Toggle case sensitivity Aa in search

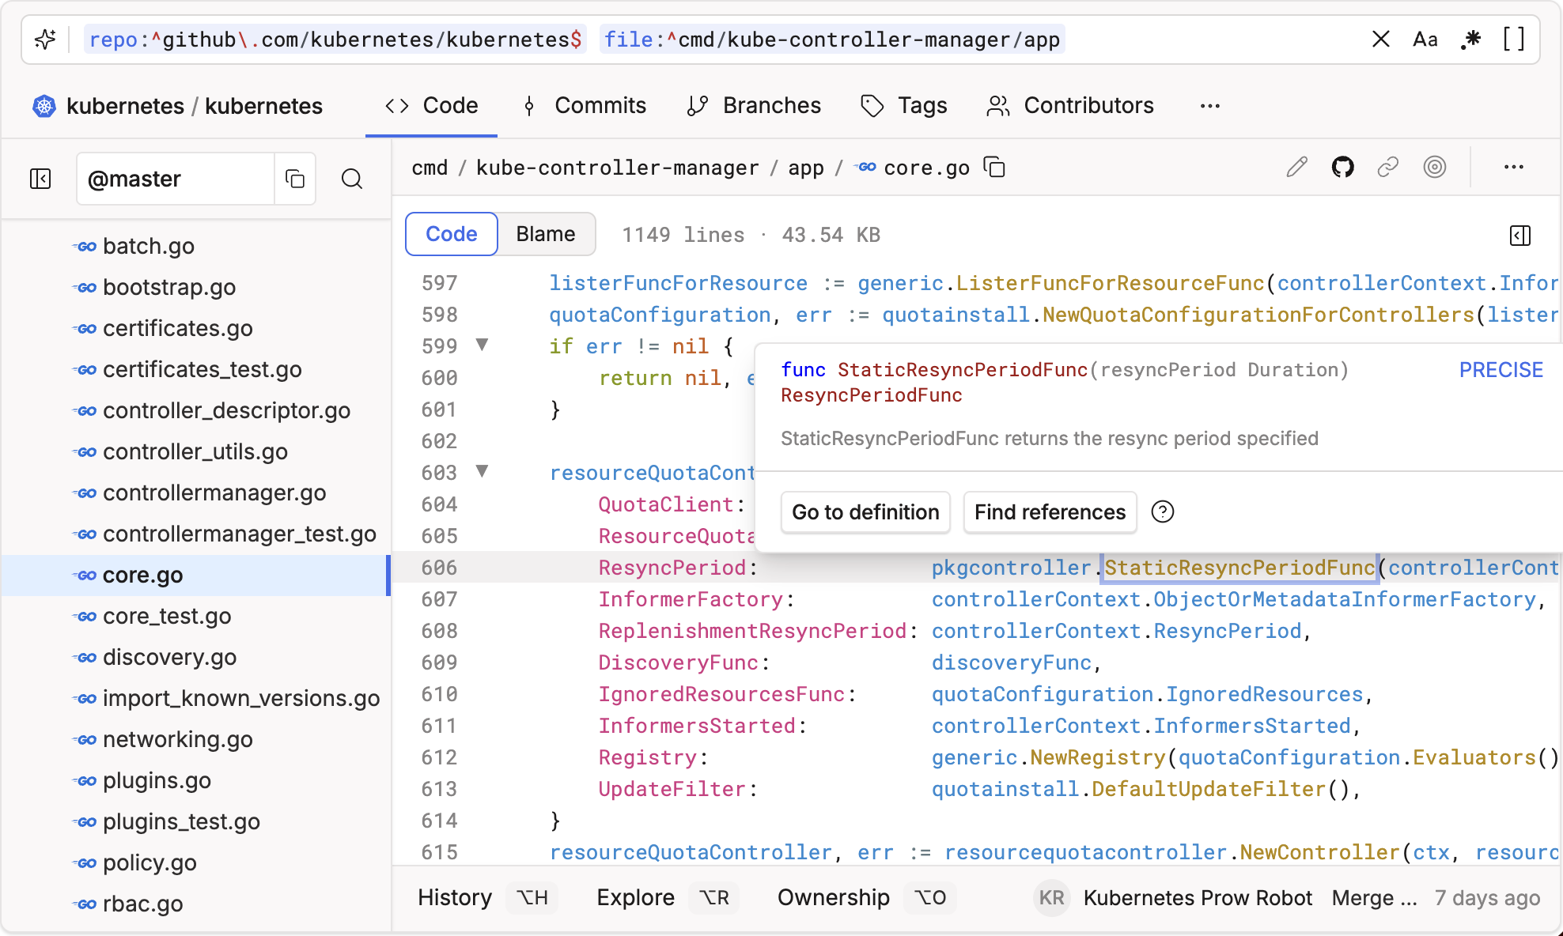point(1425,39)
